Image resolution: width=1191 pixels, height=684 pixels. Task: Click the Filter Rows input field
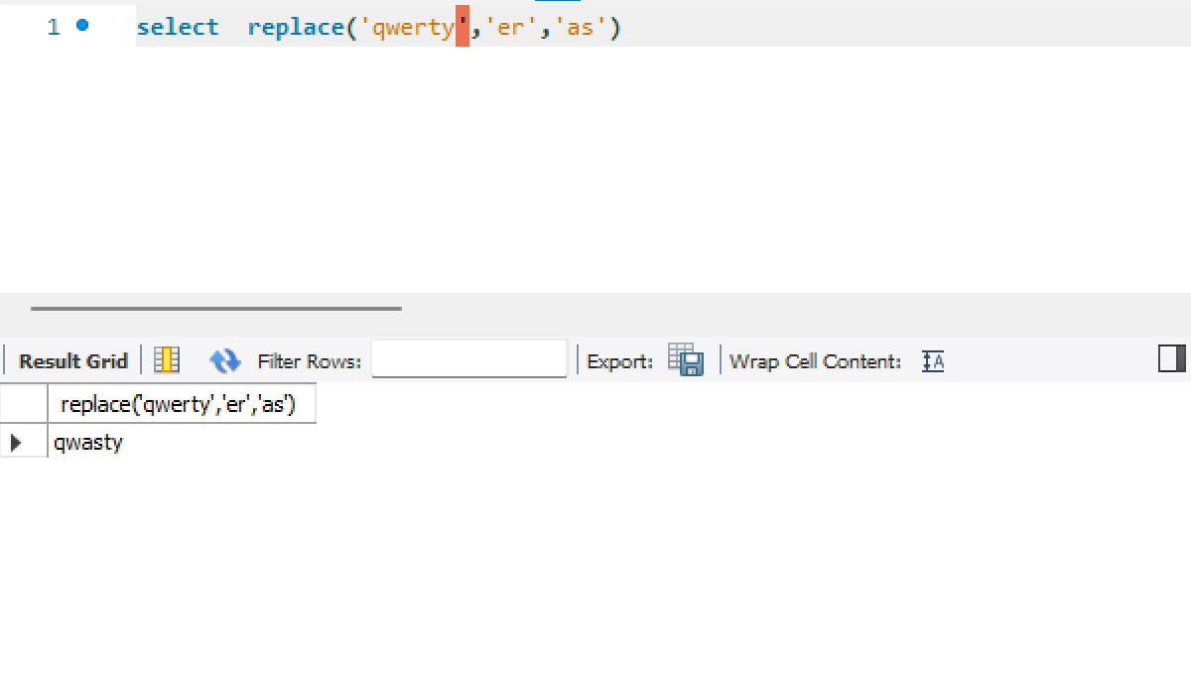pyautogui.click(x=469, y=359)
